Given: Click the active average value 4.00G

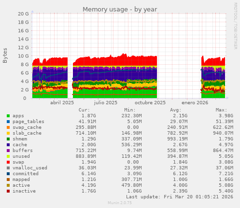Looking at the screenshot, I should tap(180, 185).
